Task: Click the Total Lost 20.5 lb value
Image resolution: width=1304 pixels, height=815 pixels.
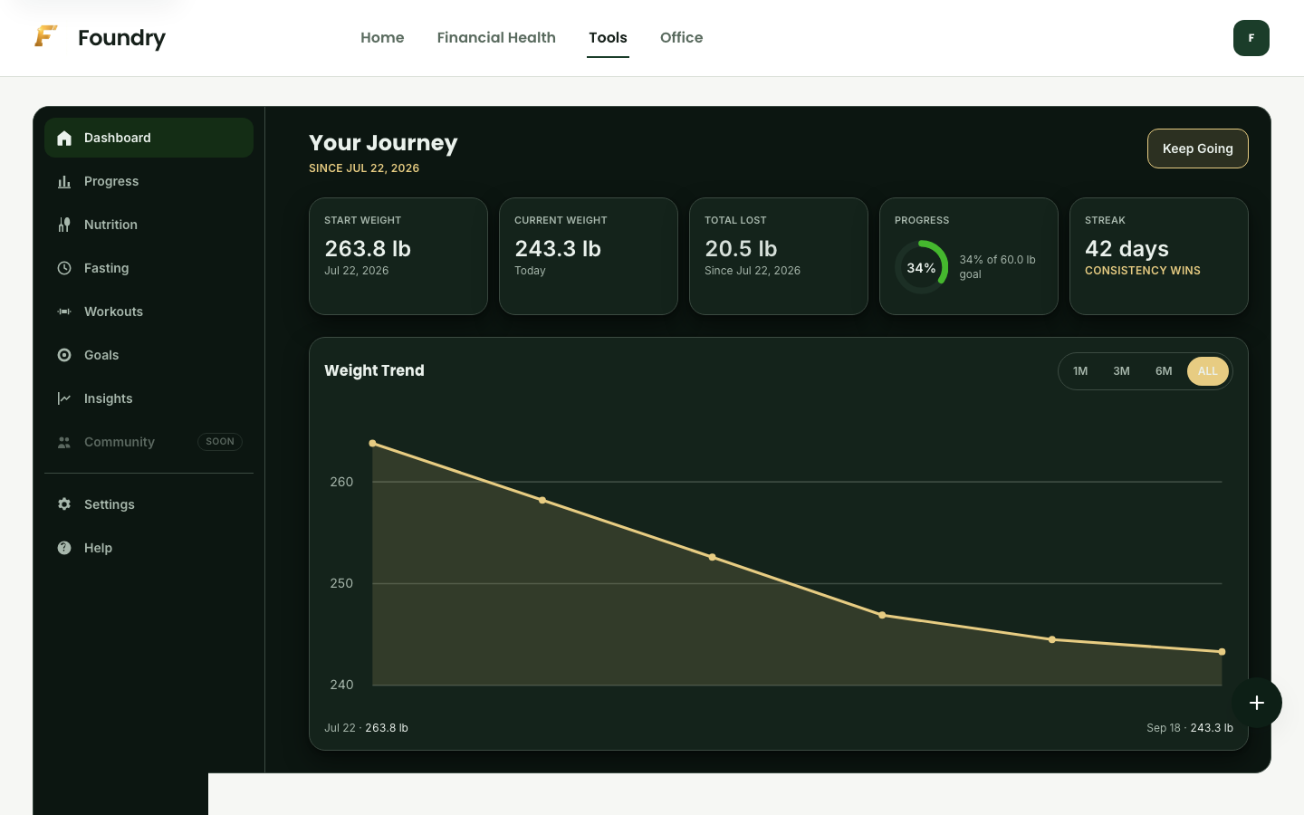Action: (x=741, y=249)
